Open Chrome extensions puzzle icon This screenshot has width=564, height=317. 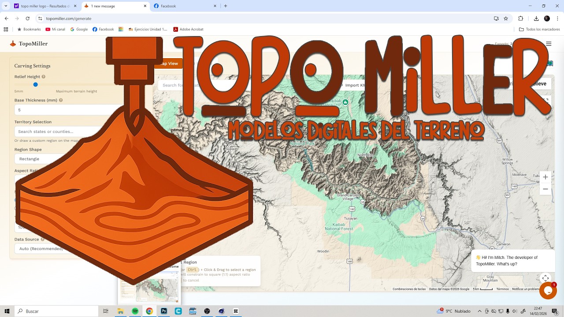520,18
